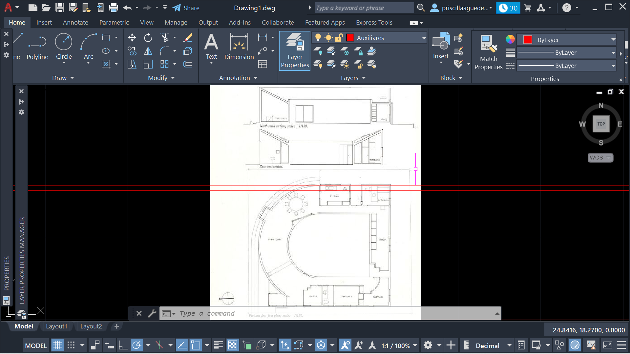Open the lineweight ByLayer dropdown
This screenshot has height=354, width=630.
coord(613,53)
